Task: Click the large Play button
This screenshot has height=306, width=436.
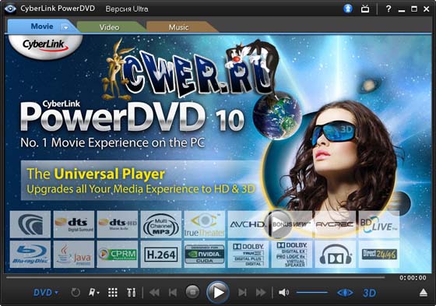Action: pos(218,292)
